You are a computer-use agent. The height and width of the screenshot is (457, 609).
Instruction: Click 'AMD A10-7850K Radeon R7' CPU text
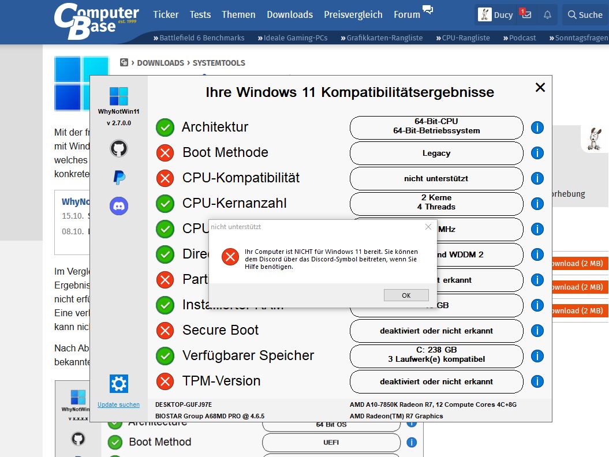[433, 404]
